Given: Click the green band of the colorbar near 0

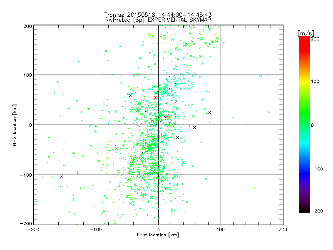Looking at the screenshot, I should pos(305,125).
